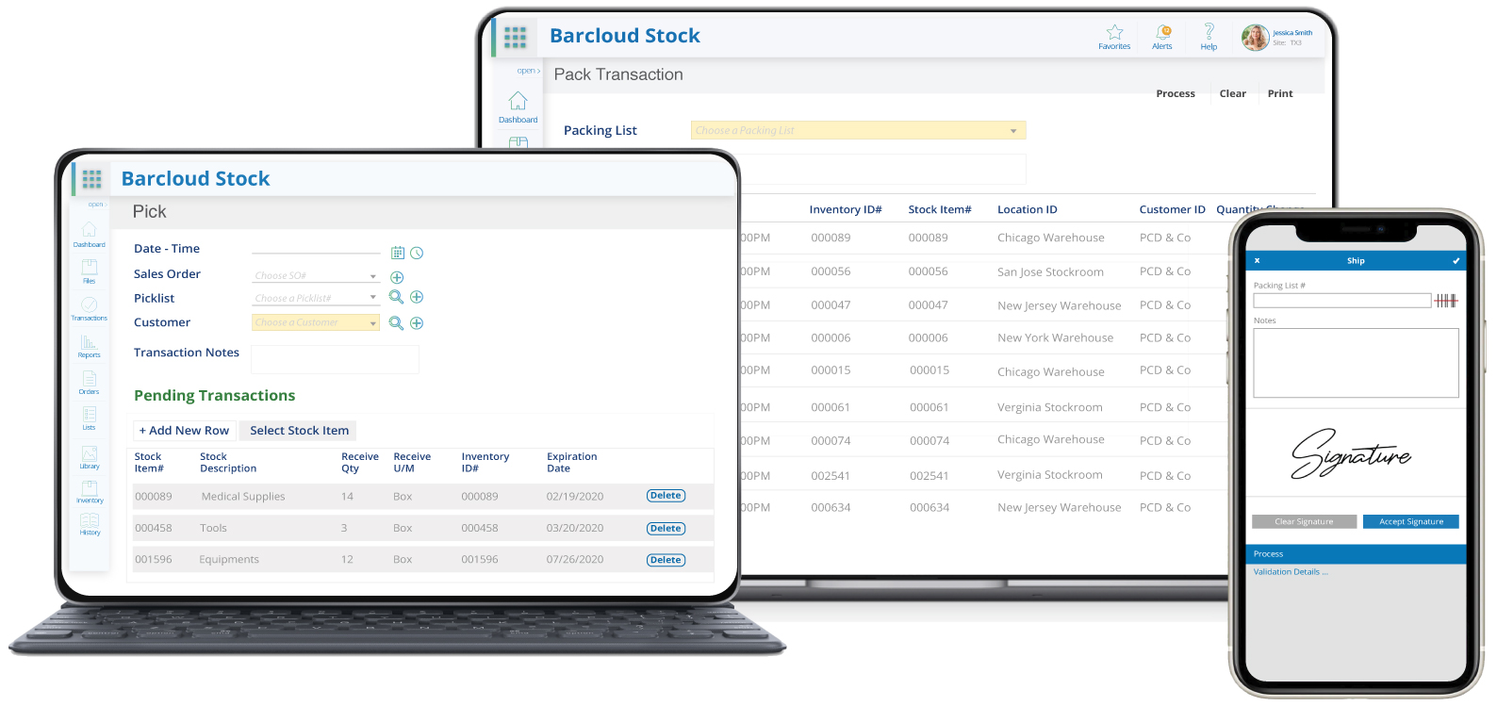Select the New York Warehouse location cell

pos(1055,337)
